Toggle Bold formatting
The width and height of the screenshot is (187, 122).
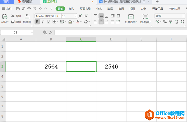point(37,22)
